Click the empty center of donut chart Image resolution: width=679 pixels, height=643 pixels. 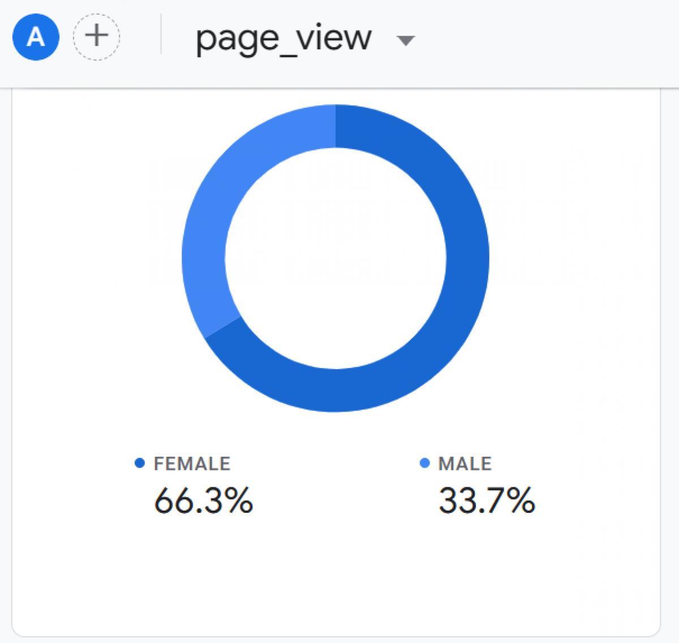coord(336,258)
